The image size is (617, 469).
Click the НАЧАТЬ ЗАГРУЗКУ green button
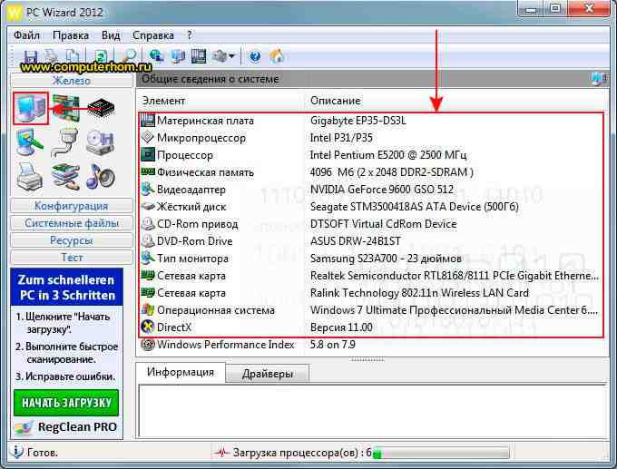pyautogui.click(x=66, y=403)
